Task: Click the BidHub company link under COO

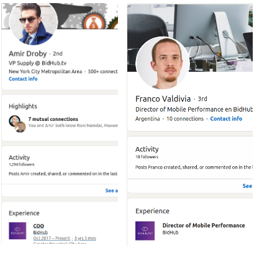Action: [x=40, y=233]
